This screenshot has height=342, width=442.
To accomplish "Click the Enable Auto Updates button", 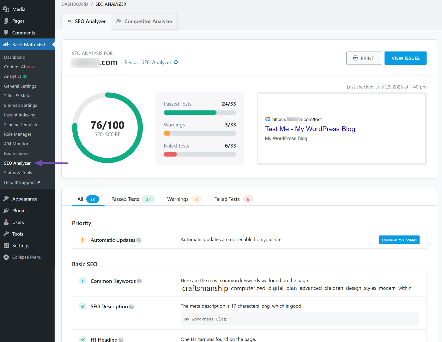I will (399, 240).
